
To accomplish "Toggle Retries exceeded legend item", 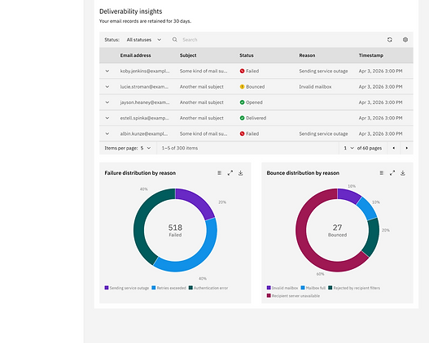I will pyautogui.click(x=169, y=288).
